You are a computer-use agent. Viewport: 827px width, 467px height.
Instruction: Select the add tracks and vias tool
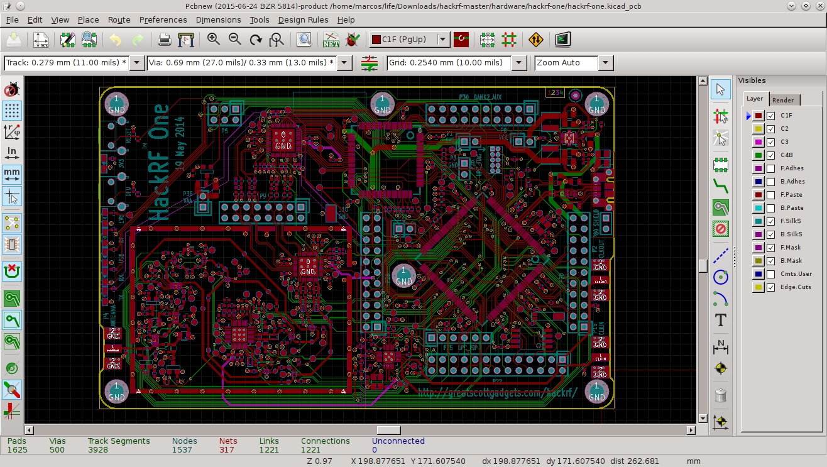click(x=721, y=185)
